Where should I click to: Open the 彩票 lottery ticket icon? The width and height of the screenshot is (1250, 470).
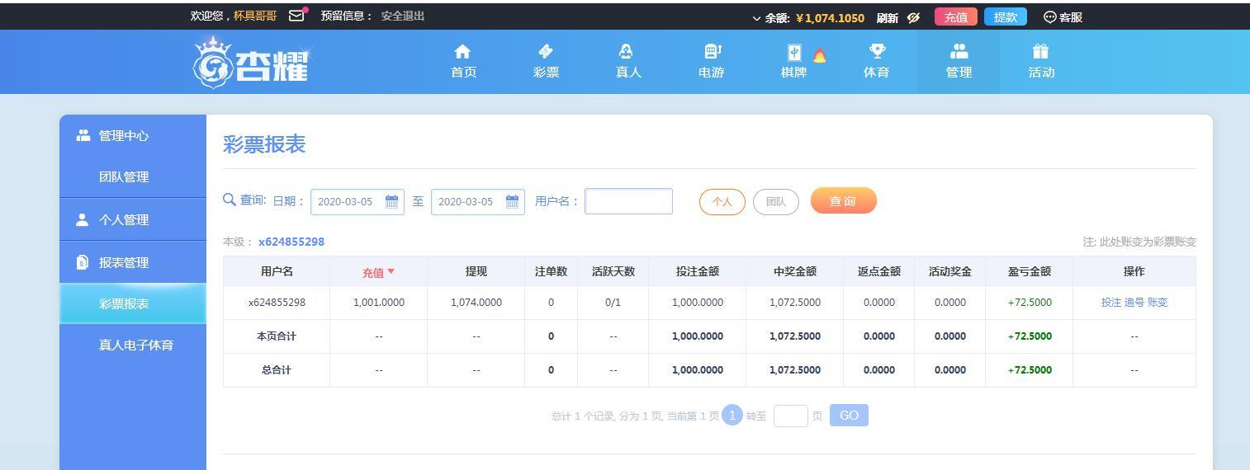546,52
